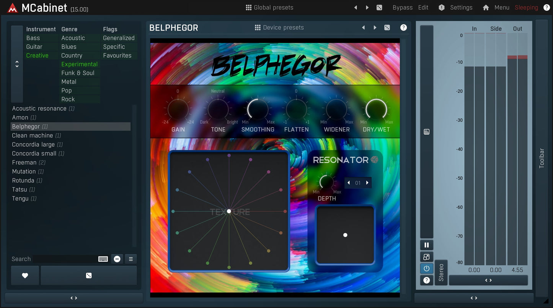The image size is (553, 308).
Task: Open the device help question mark
Action: 403,28
